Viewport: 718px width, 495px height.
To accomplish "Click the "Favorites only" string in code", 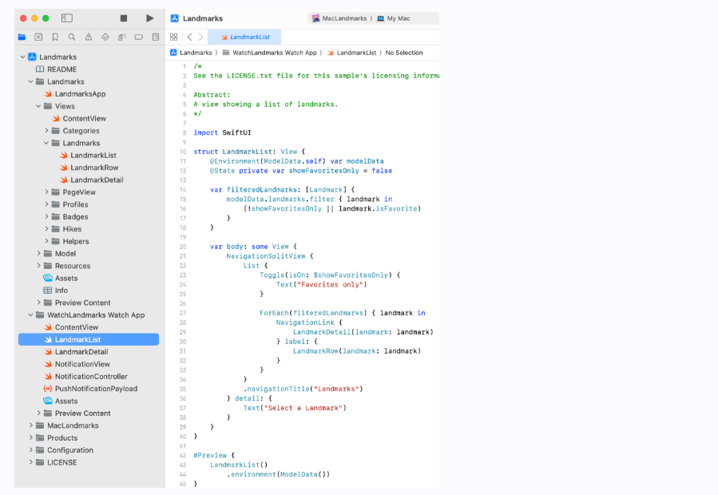I will pos(330,285).
